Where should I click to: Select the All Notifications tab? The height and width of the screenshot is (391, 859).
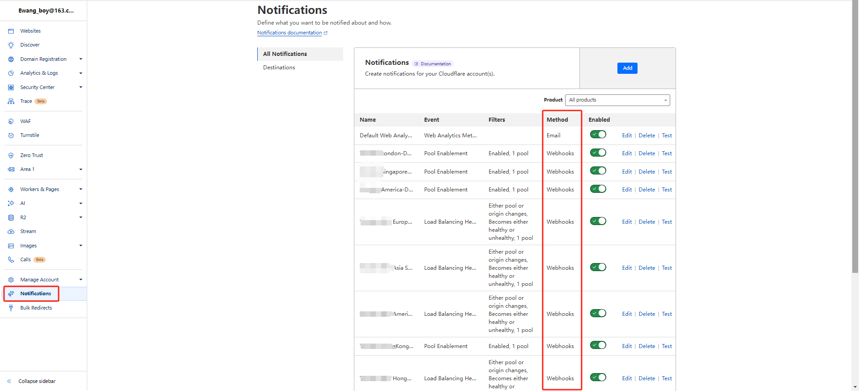285,54
